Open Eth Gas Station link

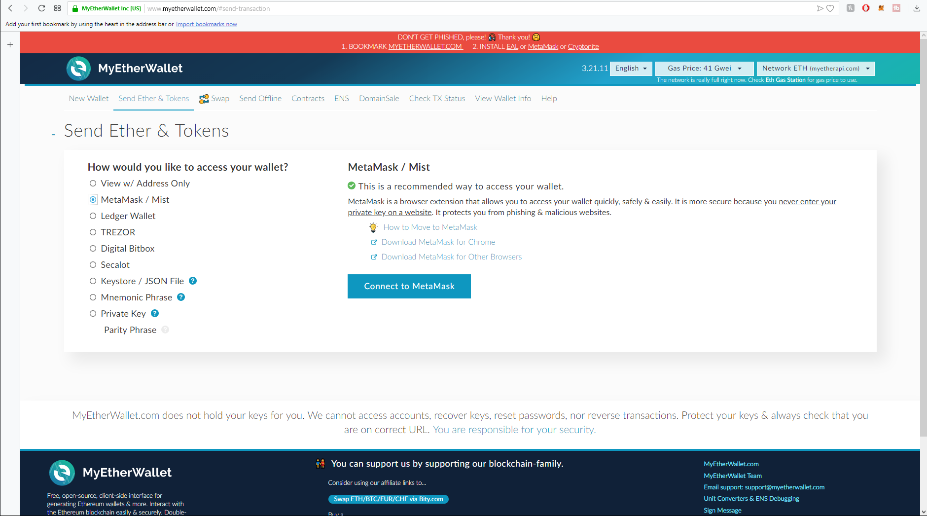click(785, 80)
